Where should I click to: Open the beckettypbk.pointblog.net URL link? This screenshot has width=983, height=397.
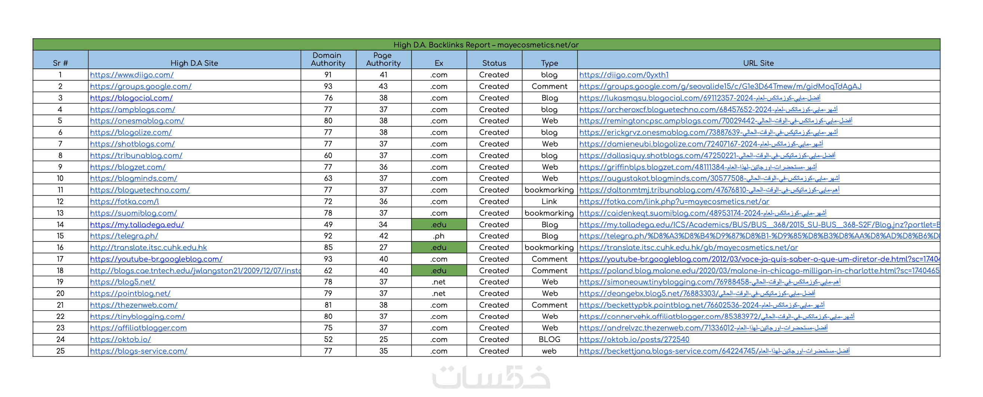coord(702,305)
